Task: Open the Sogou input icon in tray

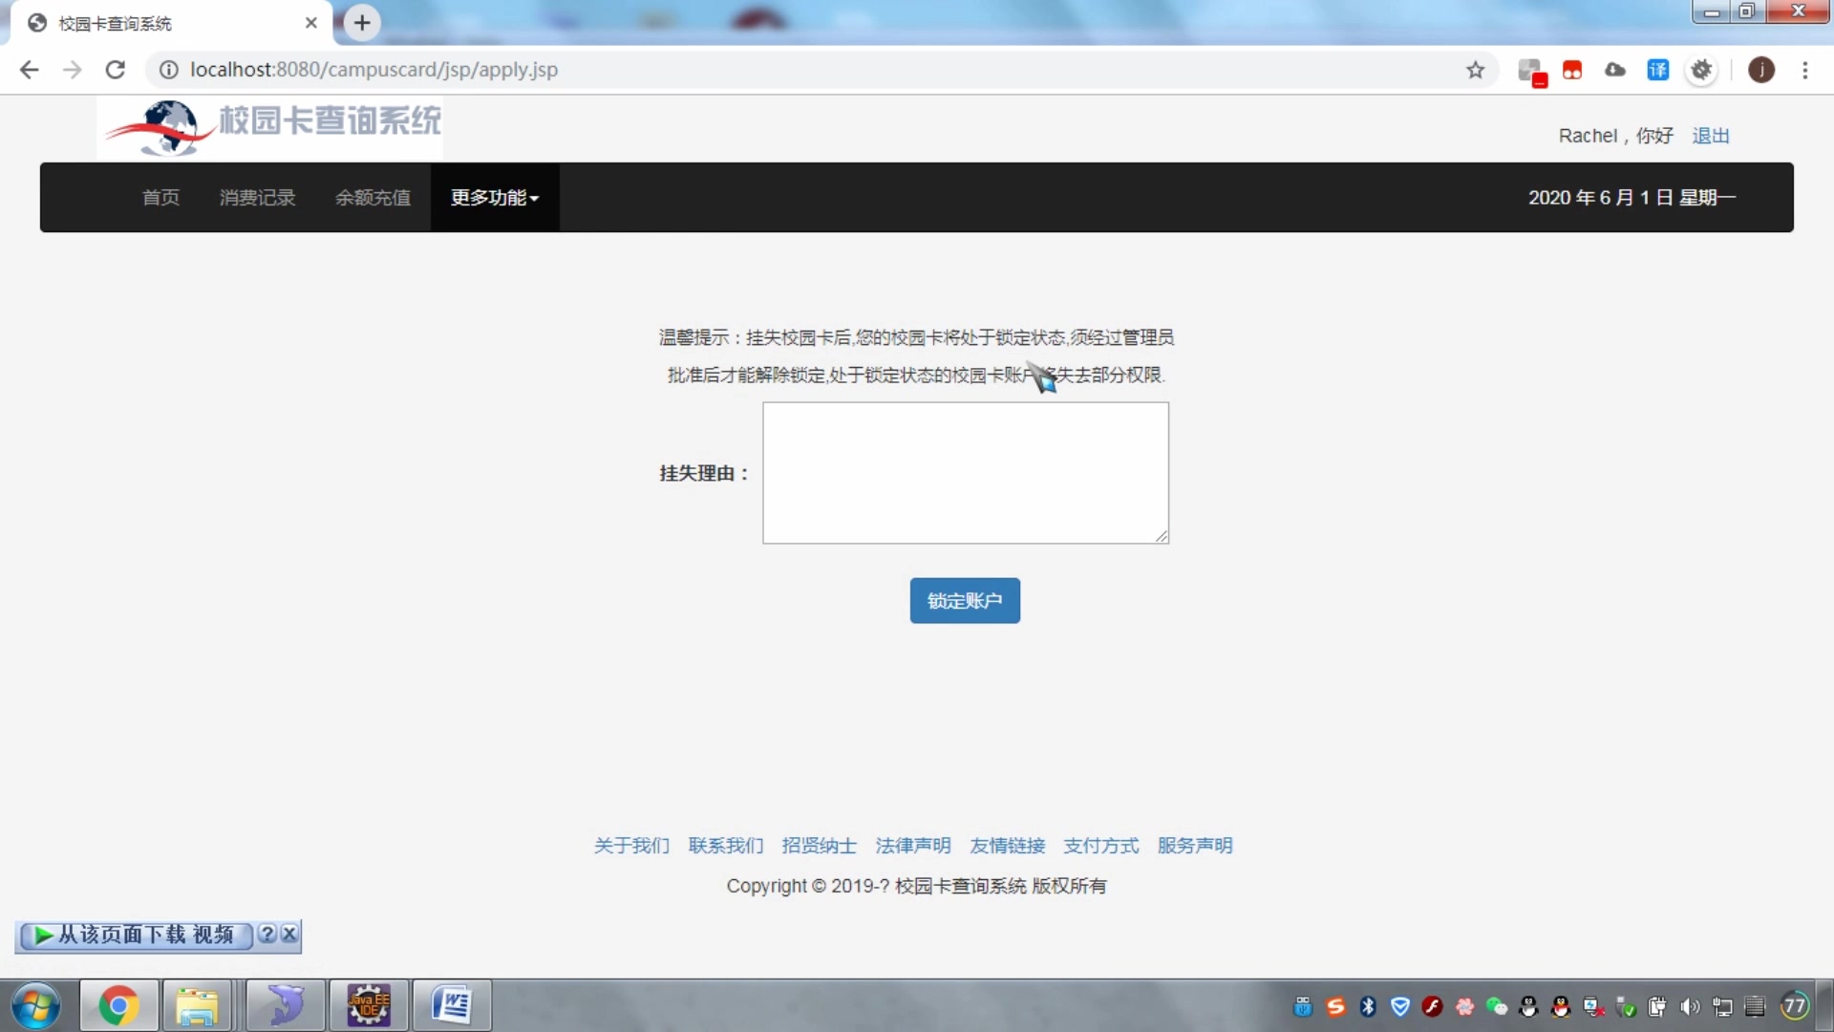Action: (x=1334, y=1007)
